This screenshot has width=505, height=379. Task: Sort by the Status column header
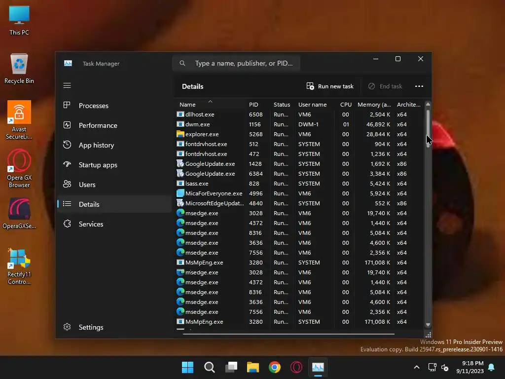pyautogui.click(x=283, y=105)
